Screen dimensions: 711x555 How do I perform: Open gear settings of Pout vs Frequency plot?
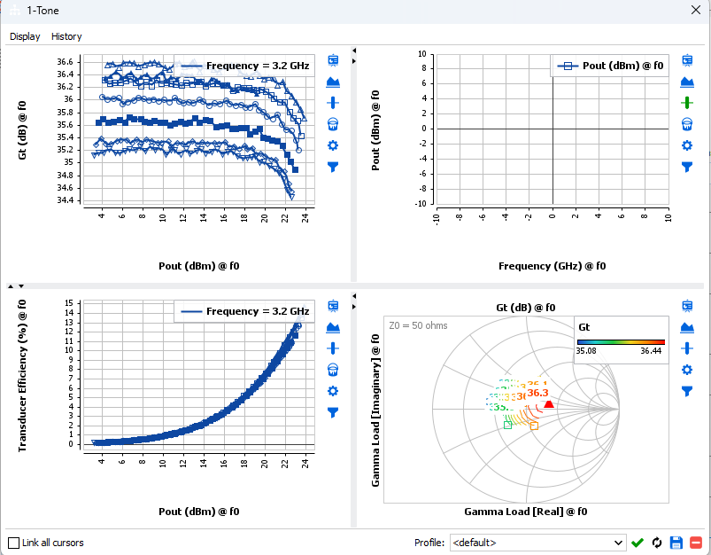(x=687, y=145)
